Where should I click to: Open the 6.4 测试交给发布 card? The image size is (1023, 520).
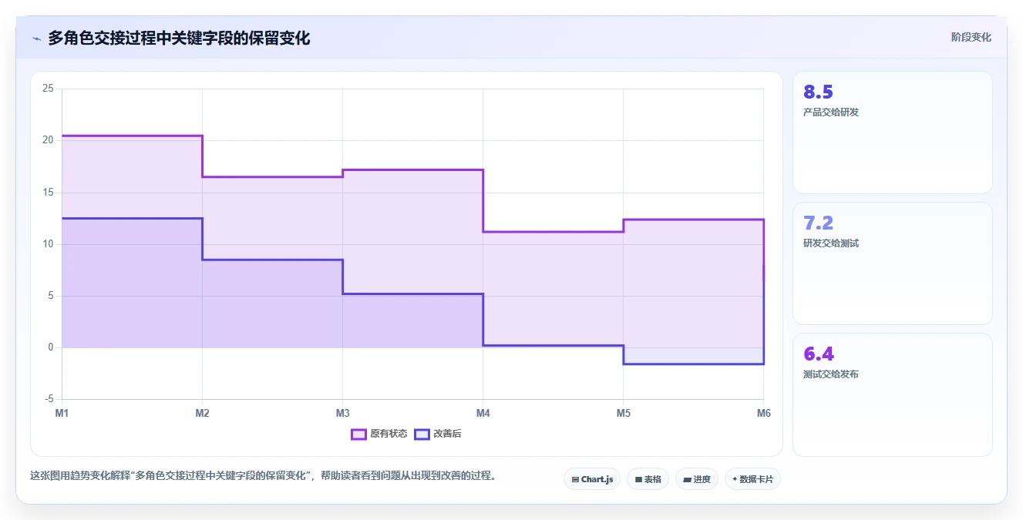pyautogui.click(x=892, y=394)
